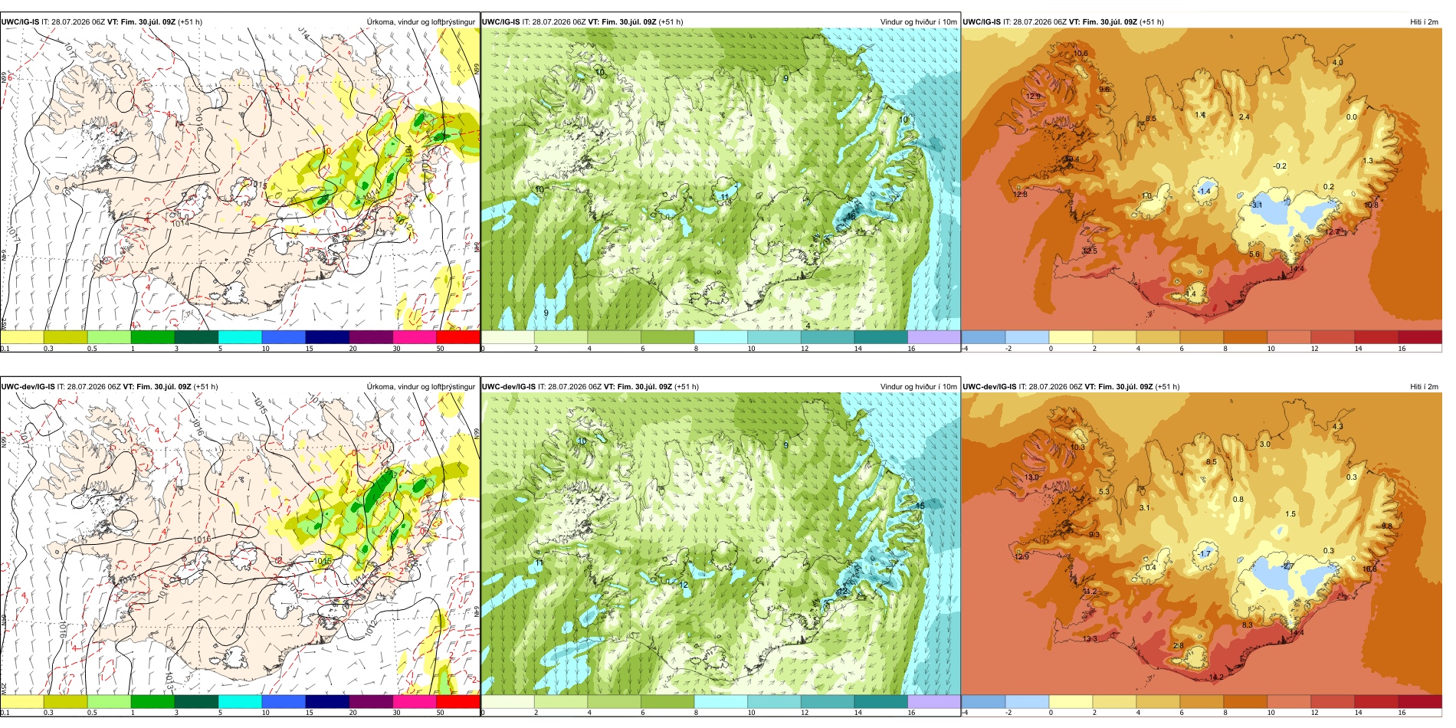The image size is (1456, 728).
Task: Click the orange 8 swatch in the UWC-dev temperature legend
Action: click(1245, 702)
